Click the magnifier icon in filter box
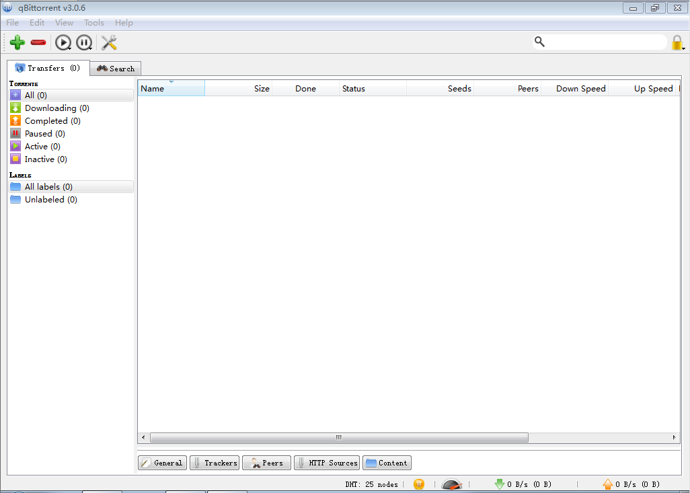Screen dimensions: 690x493 tap(539, 42)
